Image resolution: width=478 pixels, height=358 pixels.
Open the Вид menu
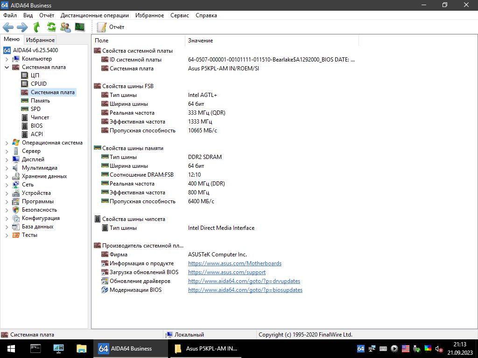28,15
